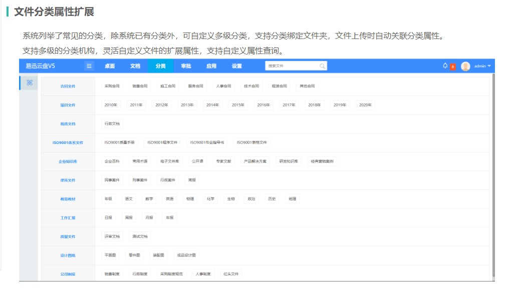Viewport: 513px width, 288px height.
Task: Select the 成品设计图 tag
Action: [x=186, y=255]
